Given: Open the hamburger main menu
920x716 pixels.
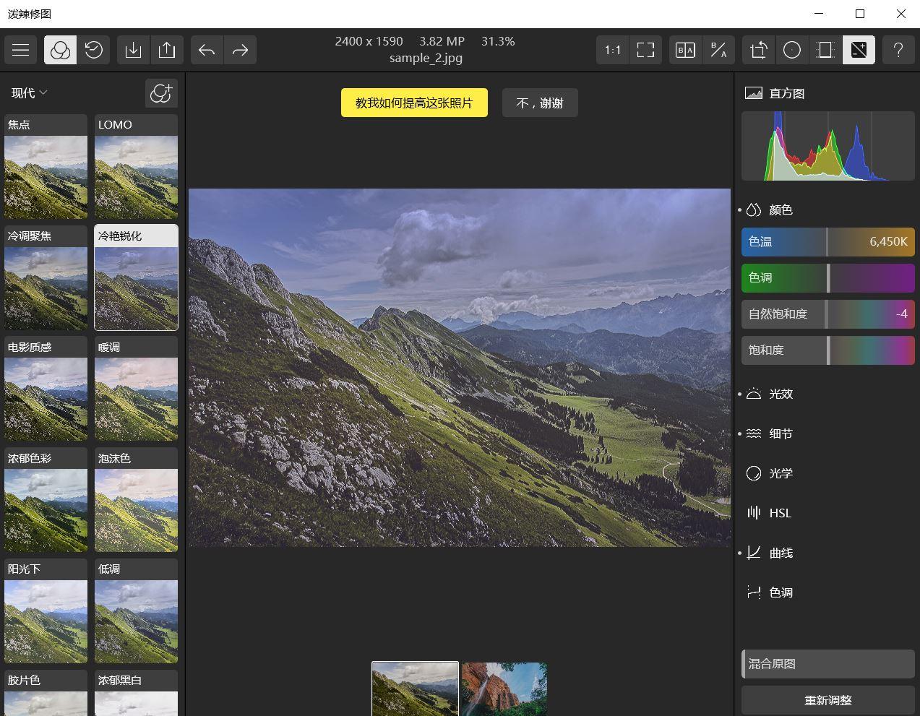Looking at the screenshot, I should 21,50.
